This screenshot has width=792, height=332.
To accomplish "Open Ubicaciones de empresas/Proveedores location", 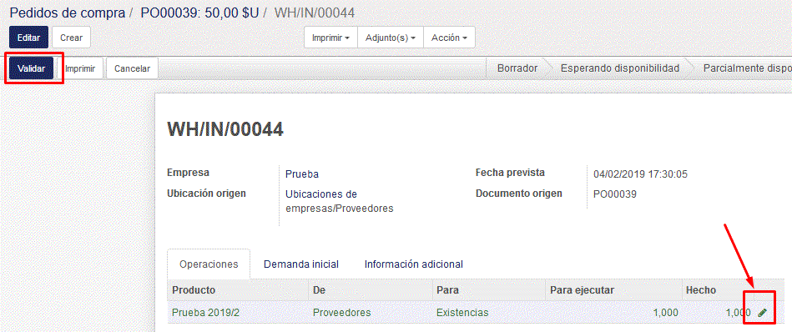I will pos(340,201).
